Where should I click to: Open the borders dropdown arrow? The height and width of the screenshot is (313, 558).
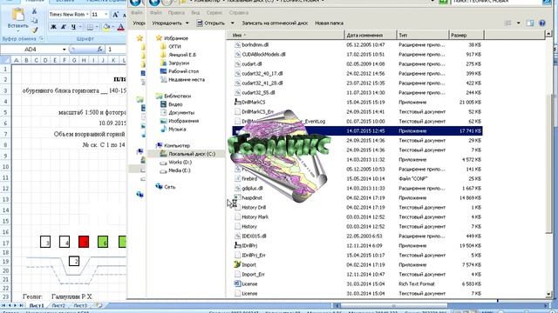tap(97, 27)
